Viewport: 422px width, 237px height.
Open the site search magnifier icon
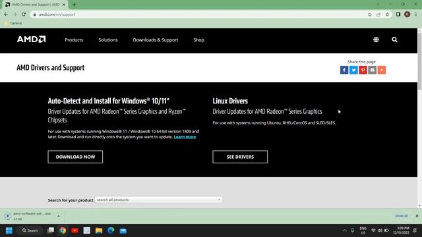394,39
